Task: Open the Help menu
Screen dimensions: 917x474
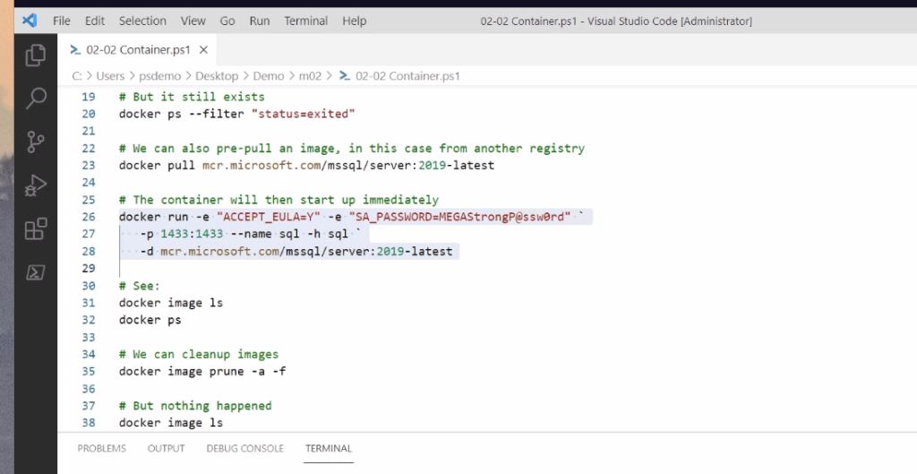Action: 355,21
